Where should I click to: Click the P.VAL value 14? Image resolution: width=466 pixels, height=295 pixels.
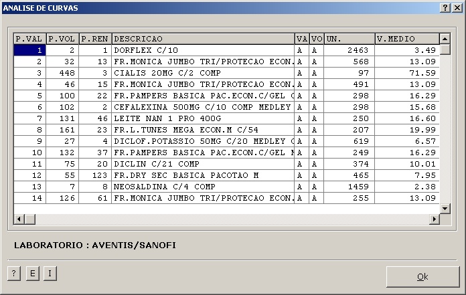37,198
